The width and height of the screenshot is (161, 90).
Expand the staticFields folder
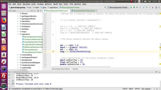coord(18,68)
